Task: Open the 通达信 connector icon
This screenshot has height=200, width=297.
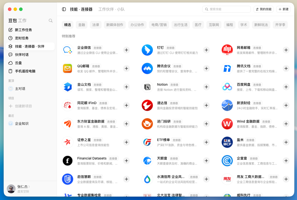Action: [x=147, y=105]
